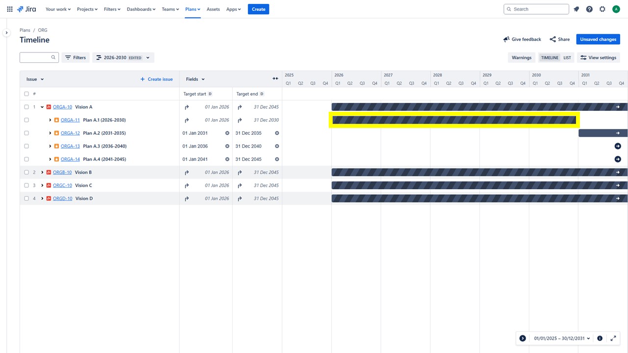Click the Vision B timeline bar

click(479, 172)
